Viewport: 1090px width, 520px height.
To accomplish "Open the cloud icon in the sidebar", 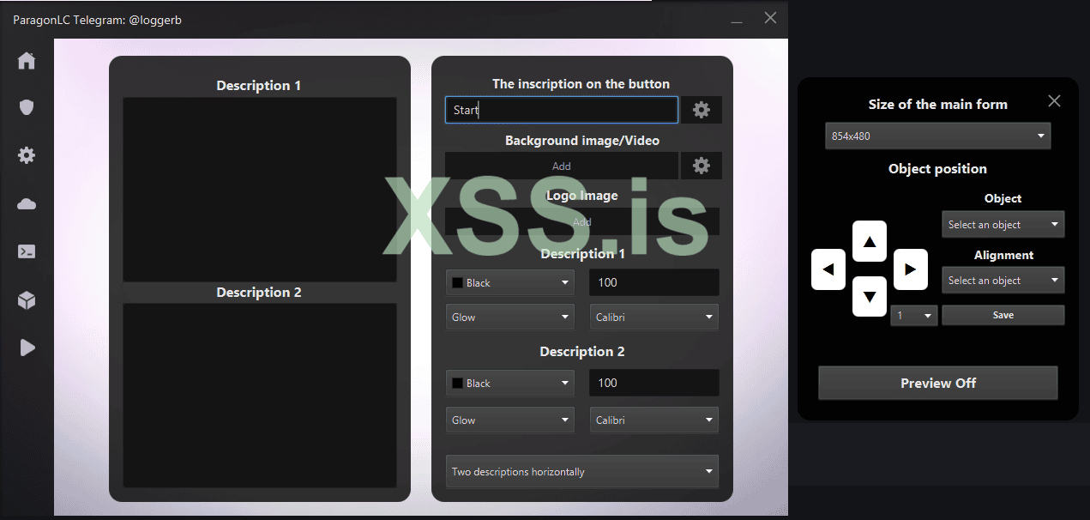I will point(27,204).
